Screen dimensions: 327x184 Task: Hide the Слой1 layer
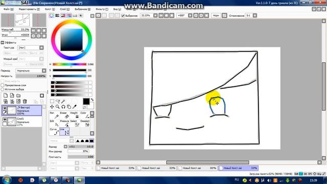[5, 119]
